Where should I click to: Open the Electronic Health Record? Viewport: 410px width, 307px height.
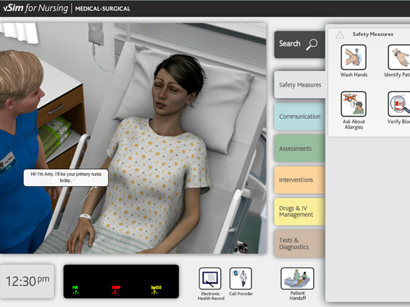[x=210, y=279]
